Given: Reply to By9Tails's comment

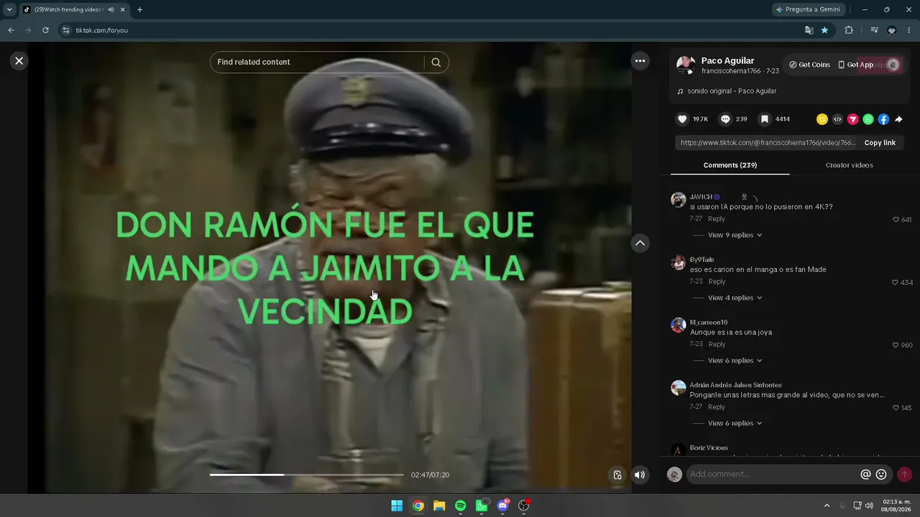Looking at the screenshot, I should (717, 281).
